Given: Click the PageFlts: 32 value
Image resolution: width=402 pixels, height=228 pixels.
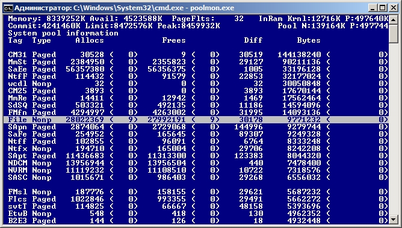Looking at the screenshot, I should coord(208,19).
